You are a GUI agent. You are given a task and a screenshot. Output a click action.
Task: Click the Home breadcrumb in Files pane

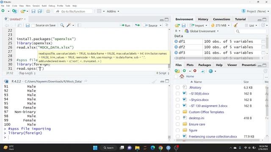click(190, 76)
